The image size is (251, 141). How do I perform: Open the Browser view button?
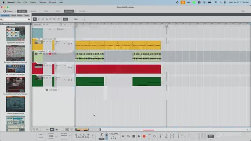point(33,11)
